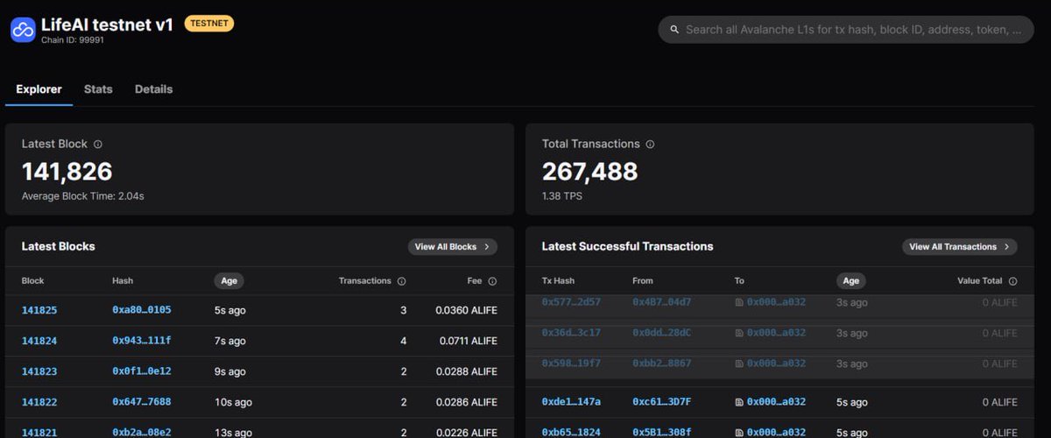Click the info icon next to Value Total
1051x438 pixels.
[x=1012, y=281]
